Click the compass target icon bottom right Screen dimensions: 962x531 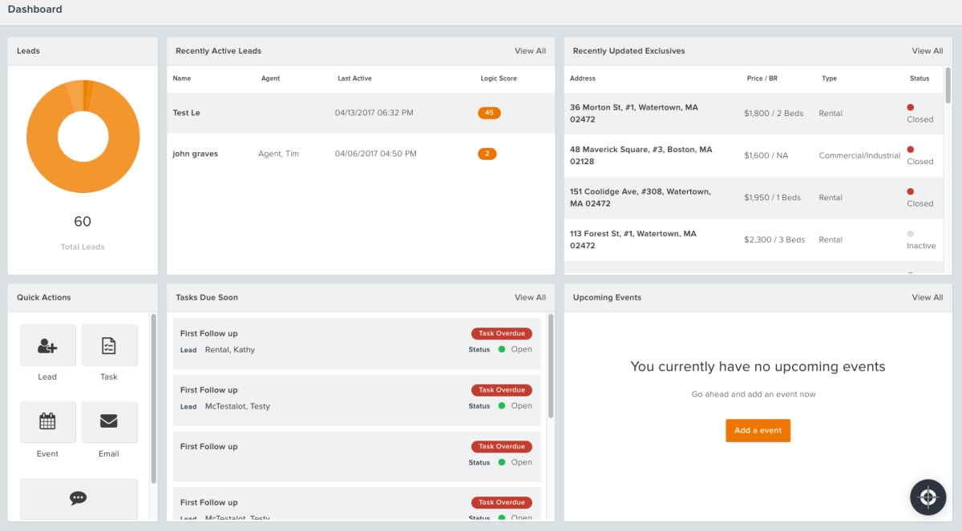(x=928, y=497)
